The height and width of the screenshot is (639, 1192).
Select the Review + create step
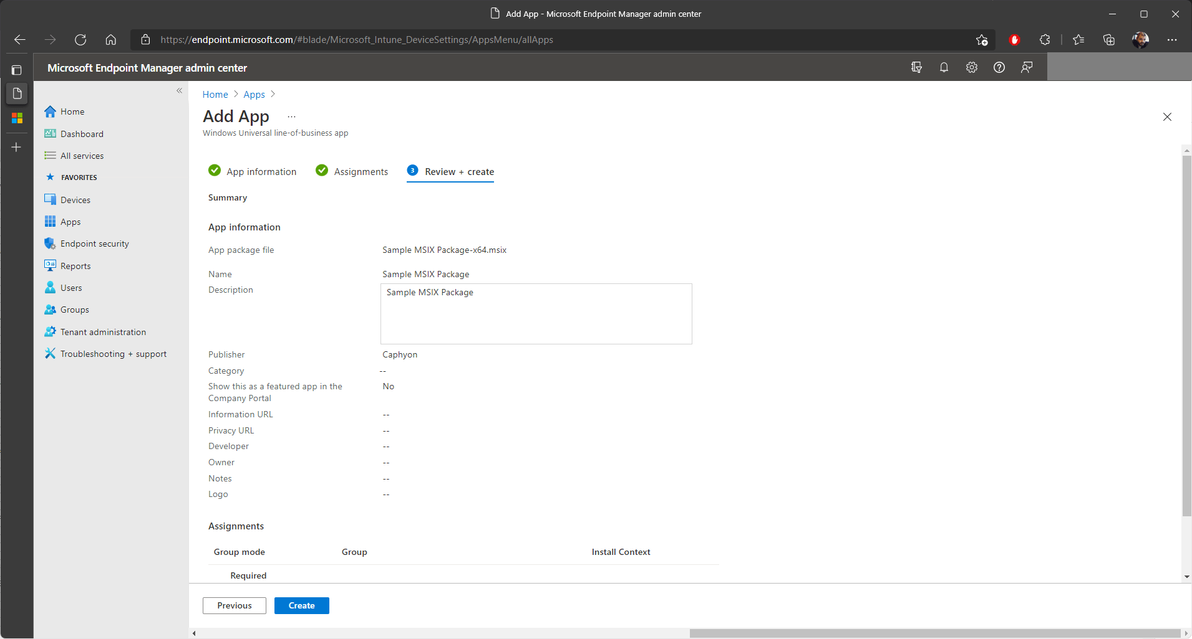[x=450, y=171]
